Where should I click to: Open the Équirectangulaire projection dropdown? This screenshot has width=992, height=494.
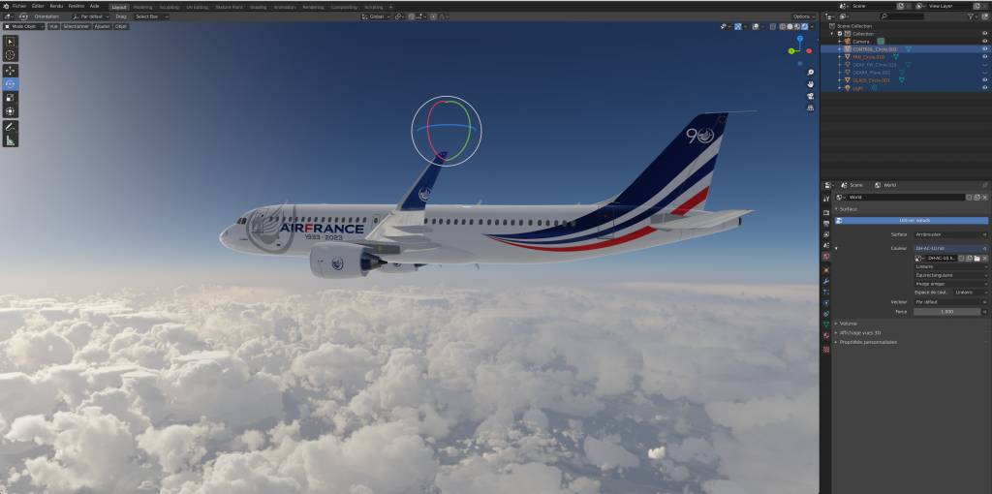point(951,275)
